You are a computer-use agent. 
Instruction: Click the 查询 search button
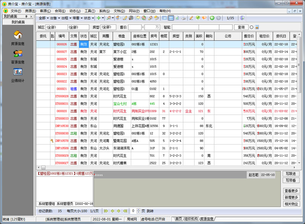point(241,27)
